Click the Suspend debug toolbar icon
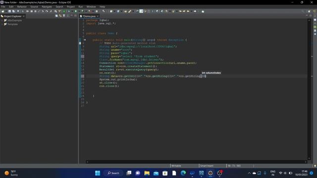 [32, 11]
